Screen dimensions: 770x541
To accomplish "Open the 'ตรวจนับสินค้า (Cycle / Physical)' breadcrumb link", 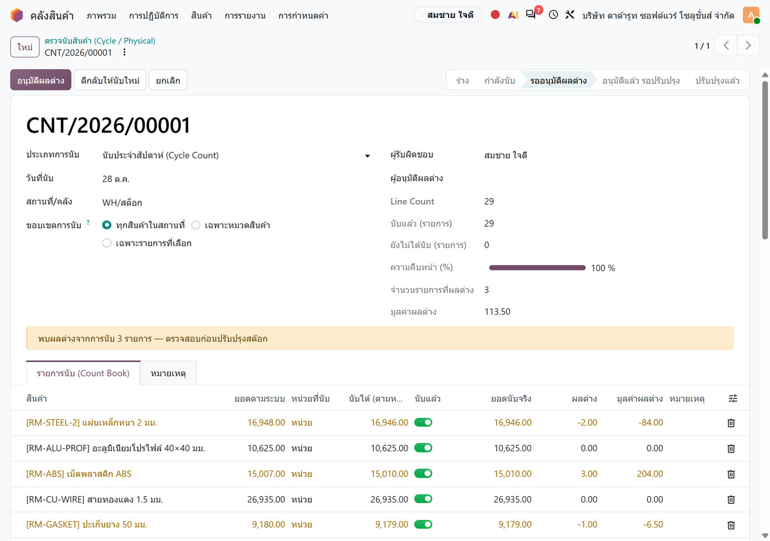I will (x=100, y=41).
